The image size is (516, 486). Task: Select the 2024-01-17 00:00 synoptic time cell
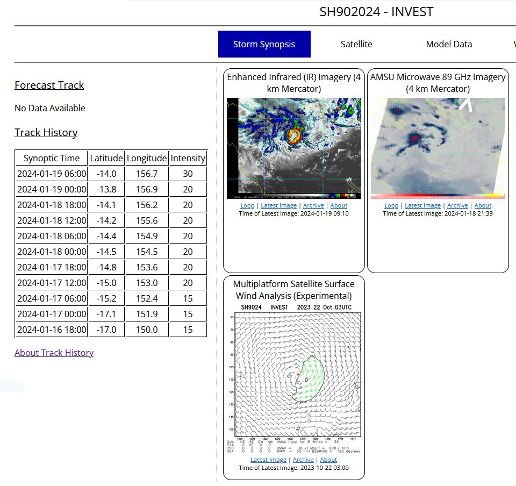click(x=52, y=314)
